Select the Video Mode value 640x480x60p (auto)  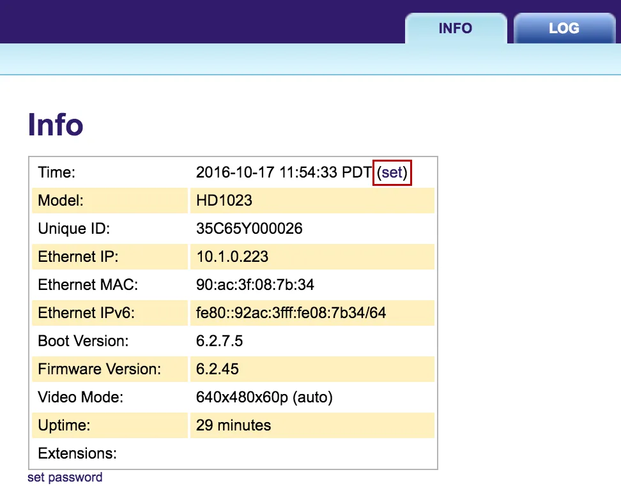tap(264, 397)
